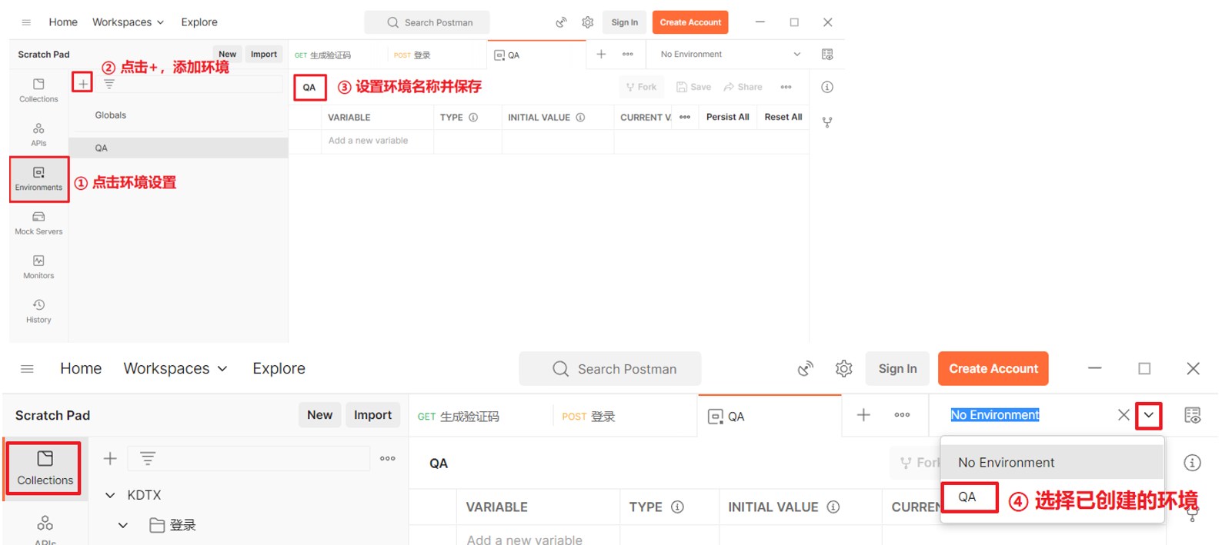Viewport: 1222px width, 545px height.
Task: Click environment quick look icon in upper screenshot
Action: [827, 55]
